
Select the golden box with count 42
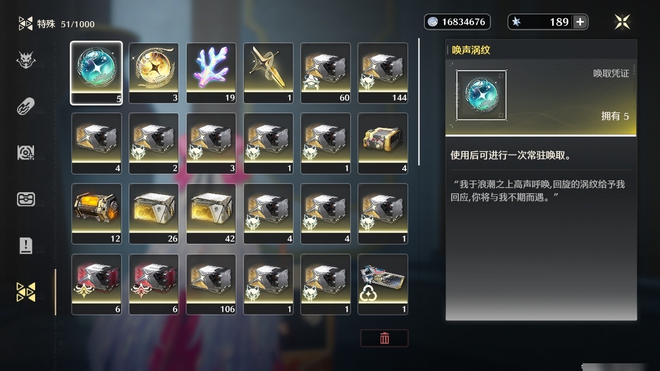coord(211,214)
